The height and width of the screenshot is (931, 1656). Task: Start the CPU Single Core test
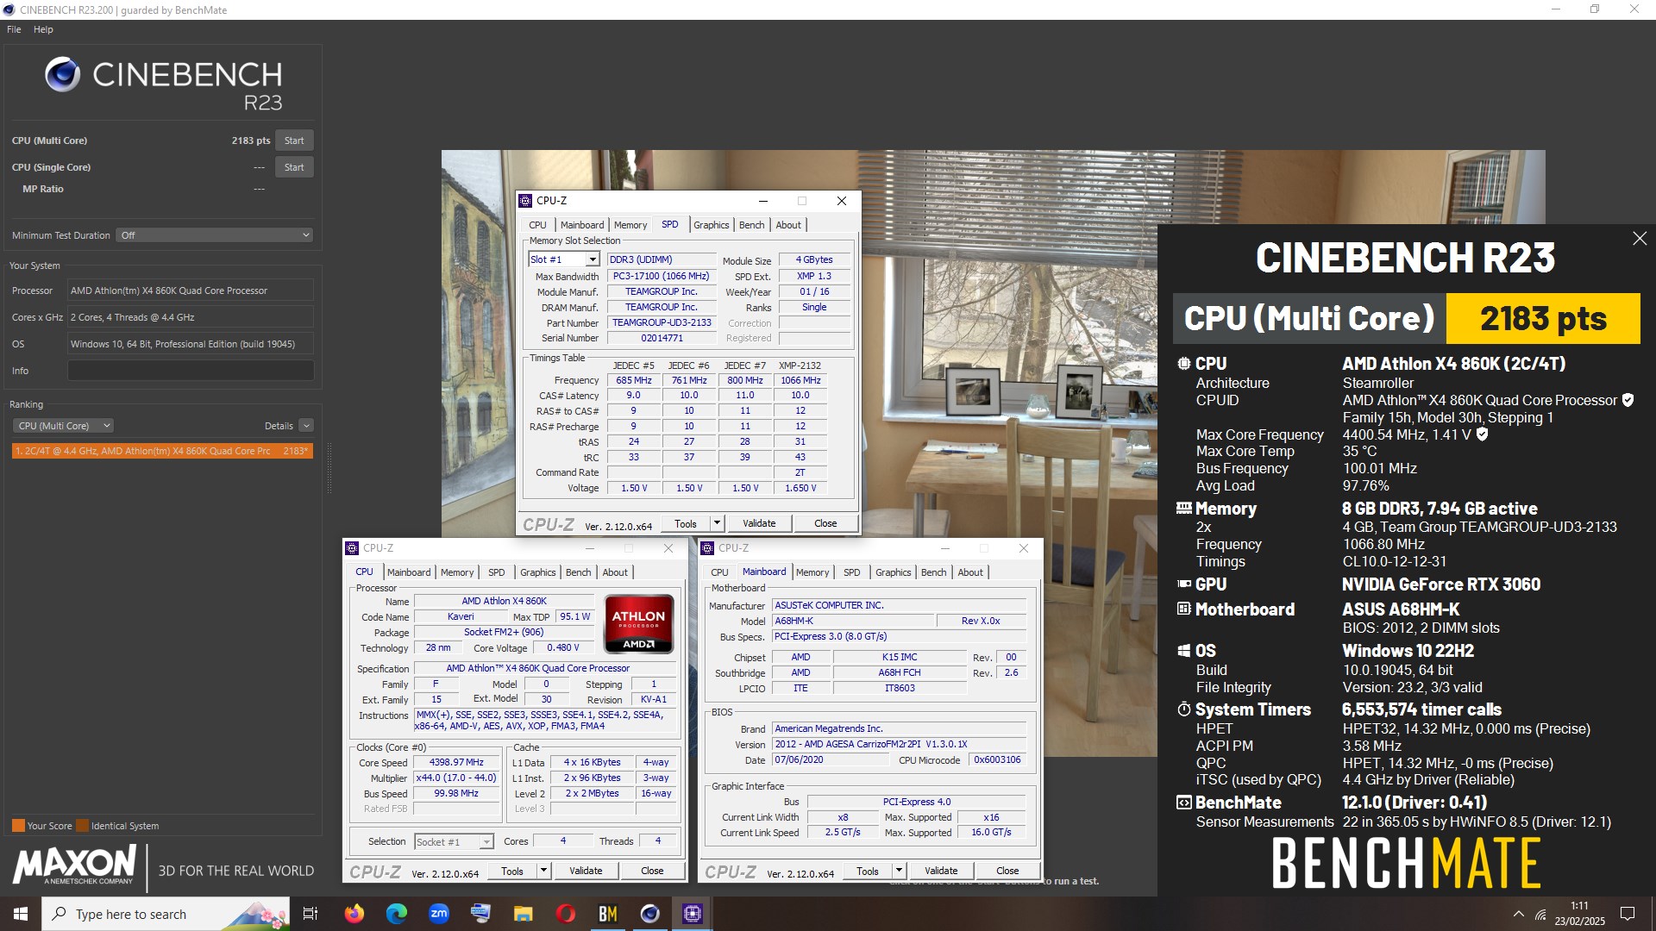tap(294, 167)
